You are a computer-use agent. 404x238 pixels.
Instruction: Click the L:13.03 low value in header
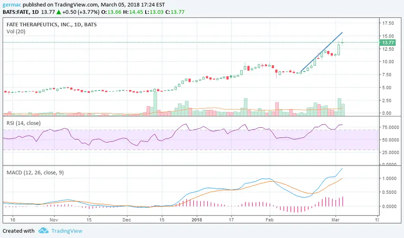(154, 12)
